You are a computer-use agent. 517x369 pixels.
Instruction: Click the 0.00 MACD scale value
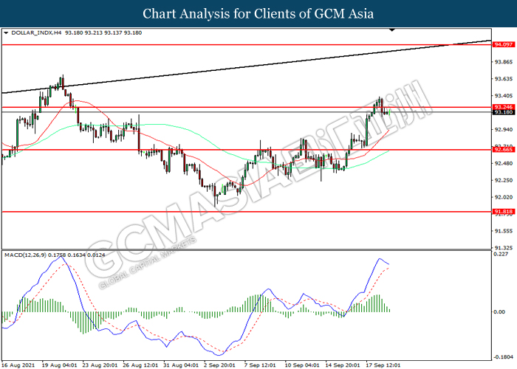click(500, 311)
